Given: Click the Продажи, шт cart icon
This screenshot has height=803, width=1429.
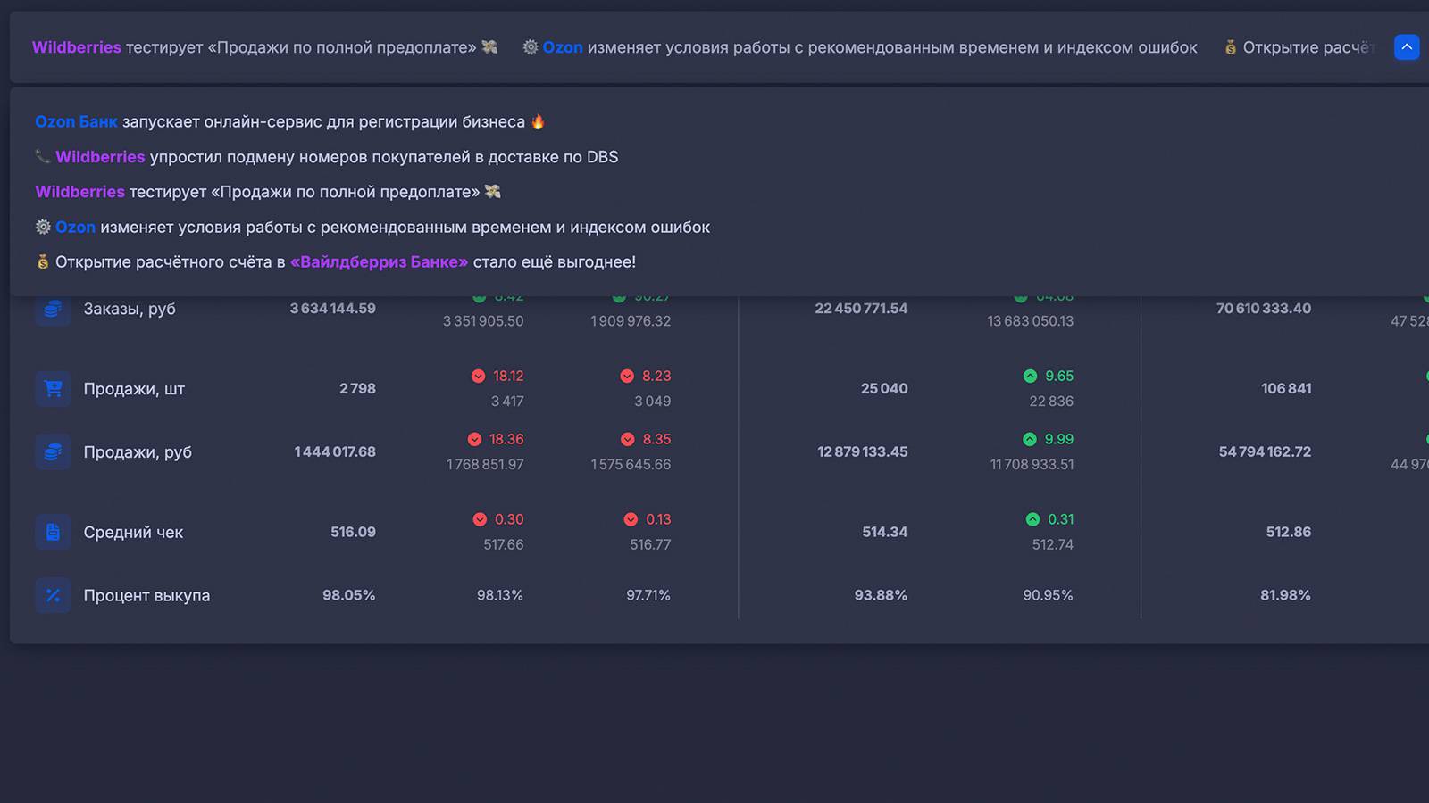Looking at the screenshot, I should (53, 389).
